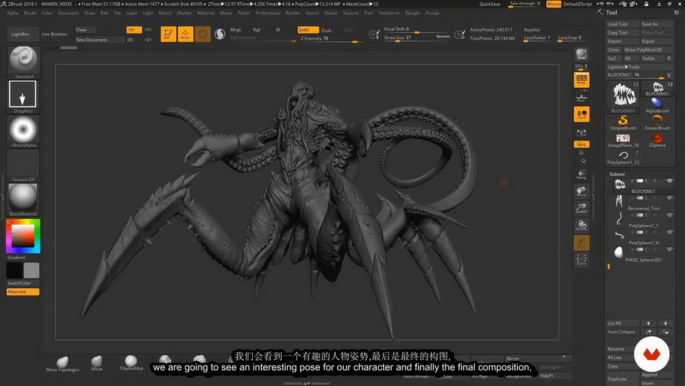The height and width of the screenshot is (386, 685).
Task: Click the L.Sym icon
Action: click(582, 132)
